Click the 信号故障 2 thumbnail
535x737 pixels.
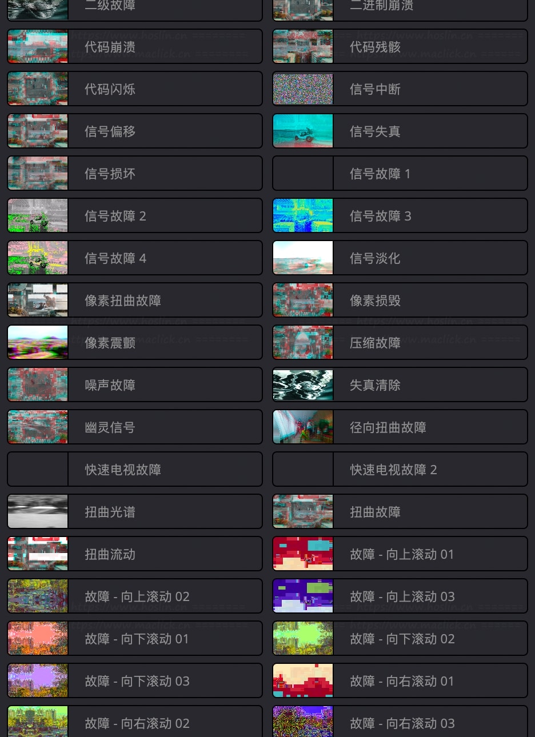(x=38, y=215)
